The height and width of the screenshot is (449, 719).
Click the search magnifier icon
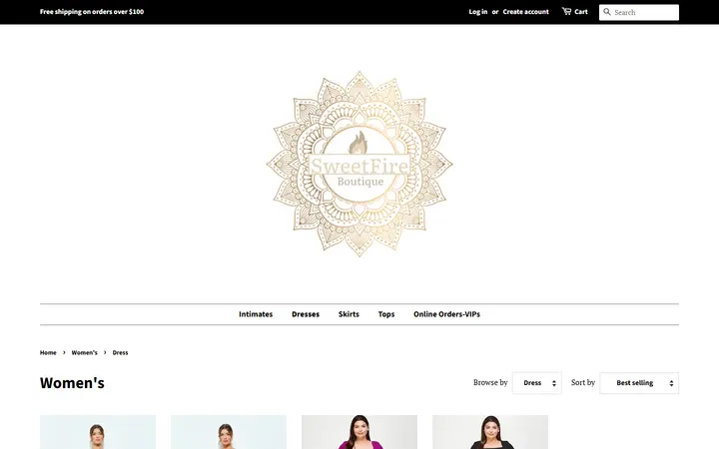[x=607, y=12]
